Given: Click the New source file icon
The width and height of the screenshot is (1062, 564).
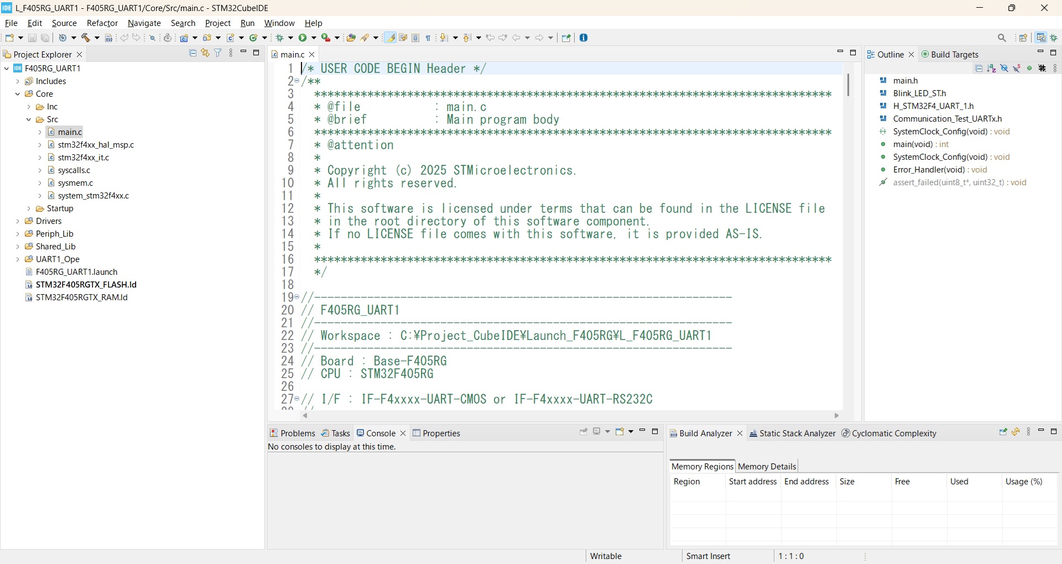Looking at the screenshot, I should (231, 38).
